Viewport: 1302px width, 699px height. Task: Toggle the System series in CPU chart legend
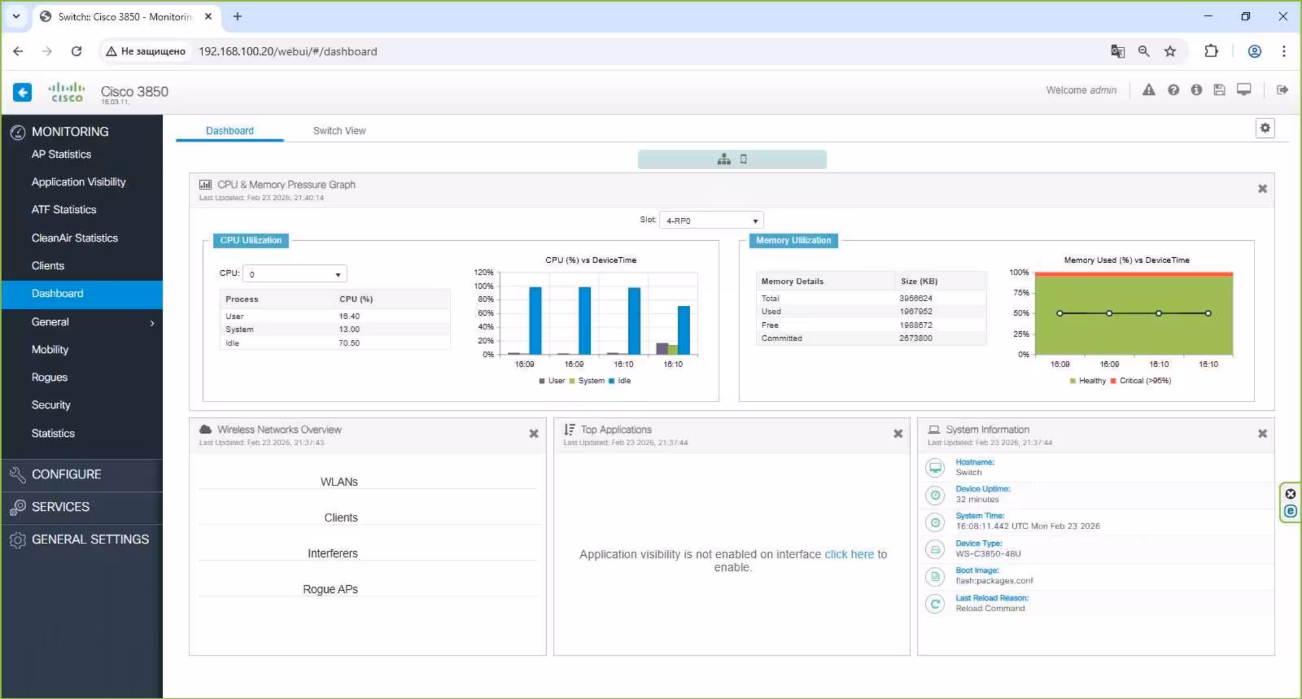(587, 381)
